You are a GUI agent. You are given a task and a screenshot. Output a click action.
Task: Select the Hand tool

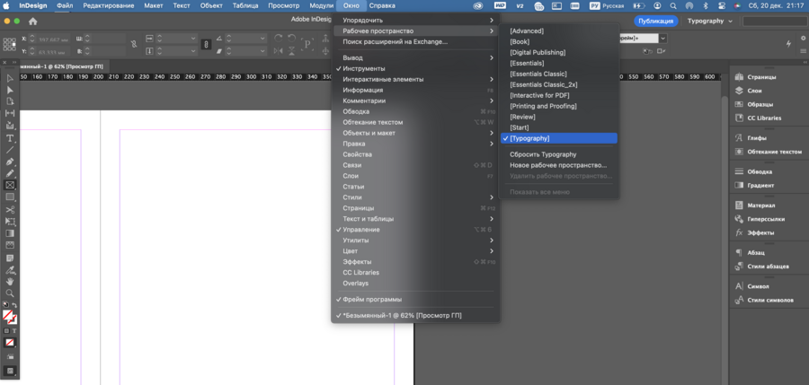10,282
